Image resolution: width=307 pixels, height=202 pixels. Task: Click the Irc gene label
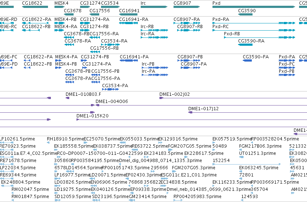tap(143, 3)
